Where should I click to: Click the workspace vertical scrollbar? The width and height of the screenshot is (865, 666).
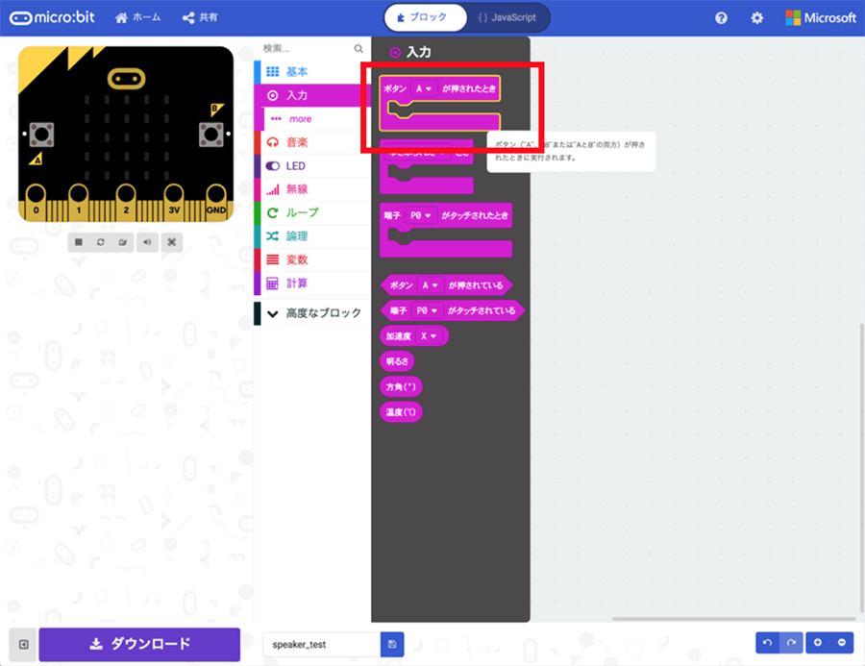pyautogui.click(x=862, y=468)
